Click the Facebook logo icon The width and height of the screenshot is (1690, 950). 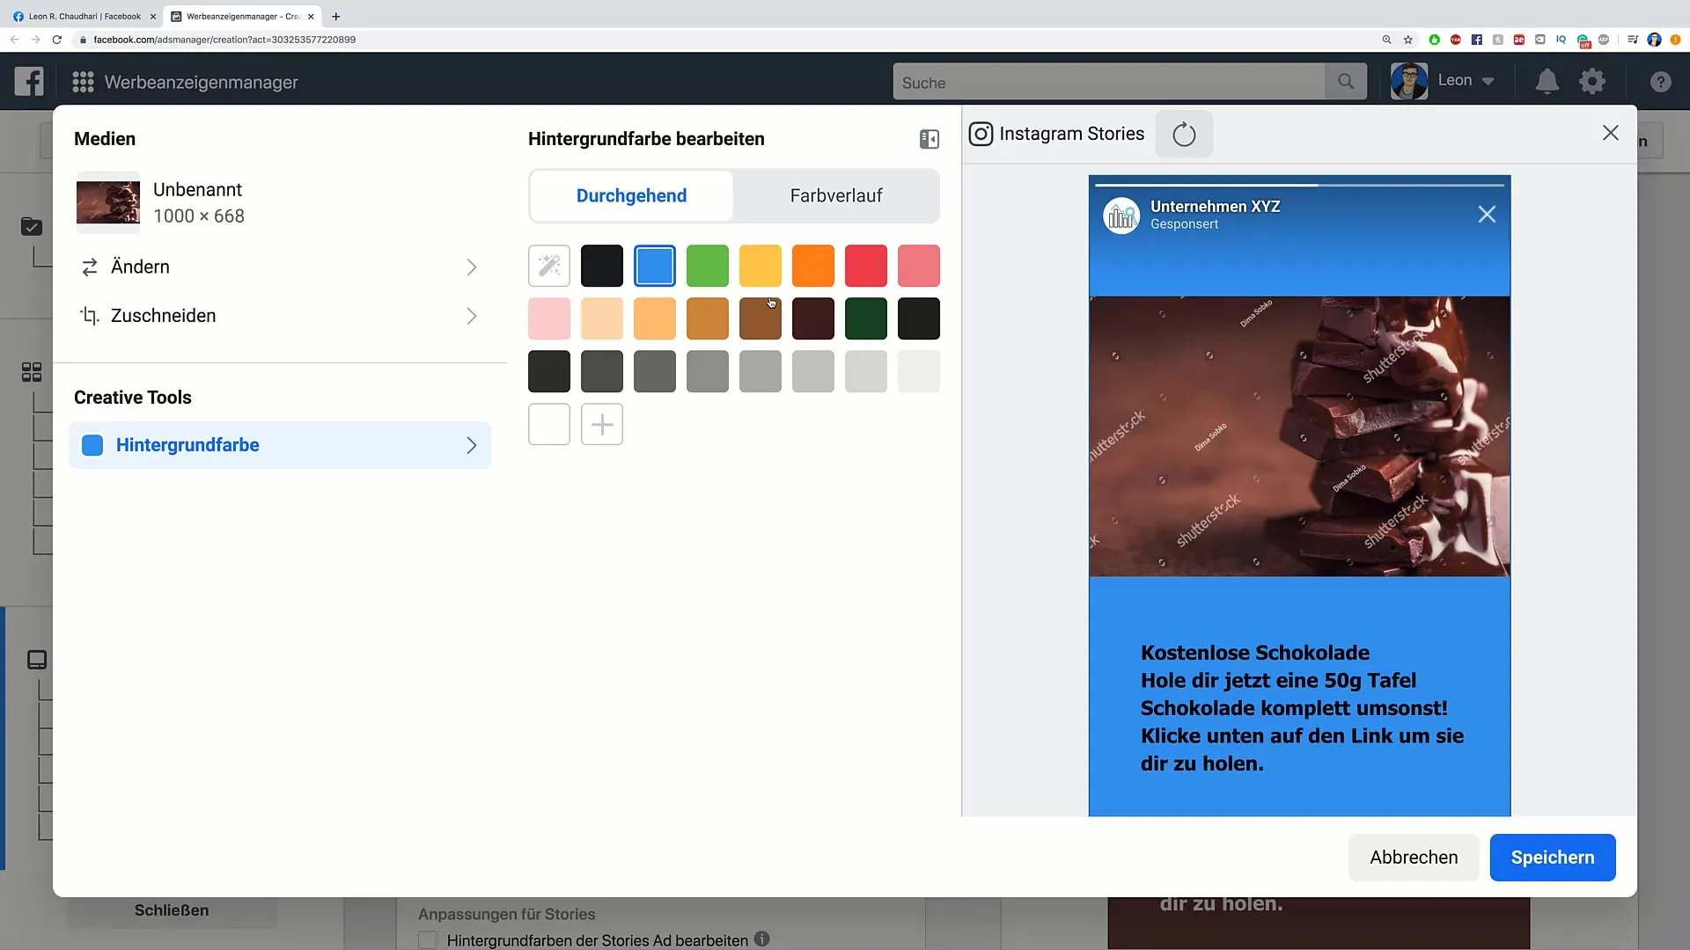pos(29,82)
